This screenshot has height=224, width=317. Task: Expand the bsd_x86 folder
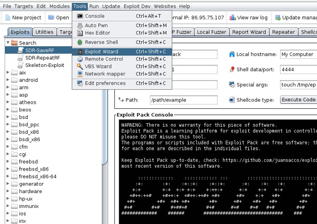pos(8,132)
